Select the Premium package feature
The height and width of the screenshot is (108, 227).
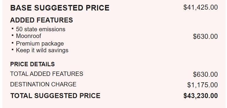pos(40,43)
